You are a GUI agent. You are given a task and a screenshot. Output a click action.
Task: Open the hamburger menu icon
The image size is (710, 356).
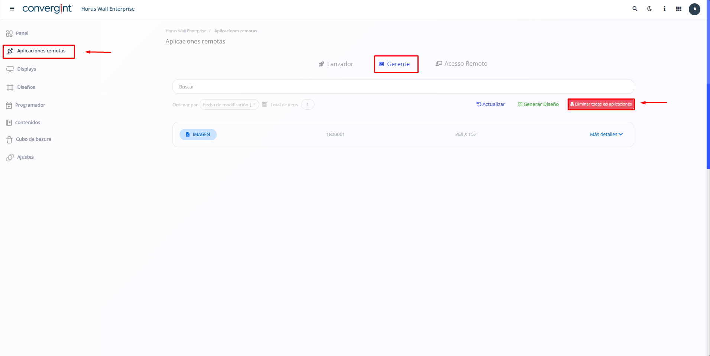[x=12, y=9]
